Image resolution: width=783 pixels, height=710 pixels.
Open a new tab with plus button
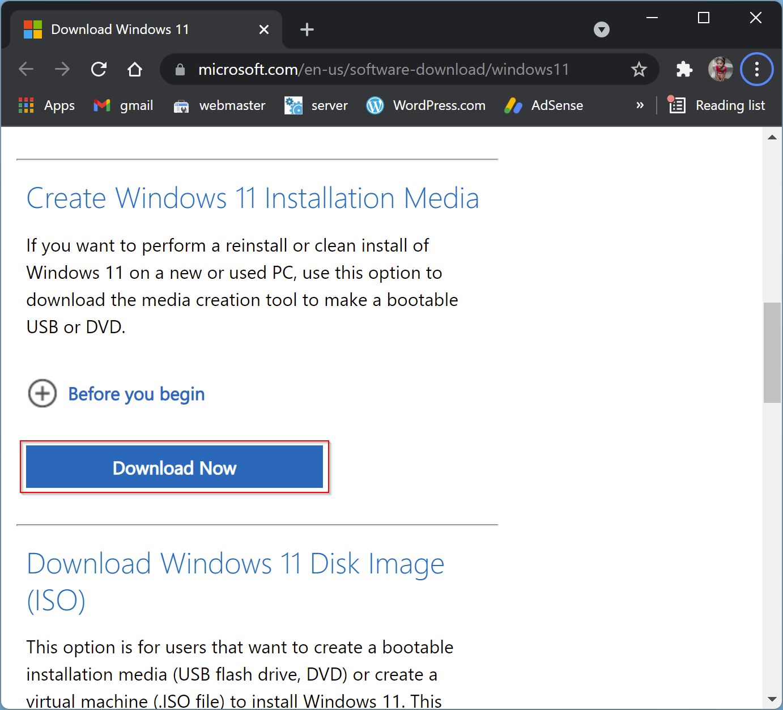point(307,29)
